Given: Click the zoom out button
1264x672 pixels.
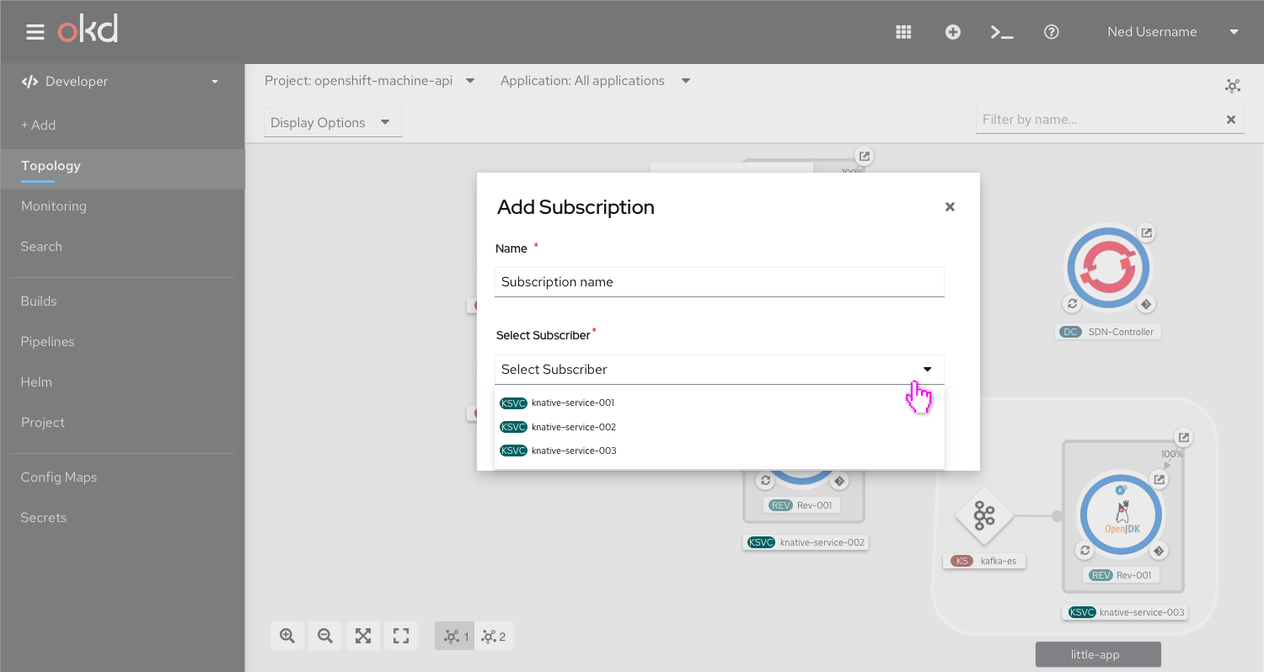Looking at the screenshot, I should (325, 636).
